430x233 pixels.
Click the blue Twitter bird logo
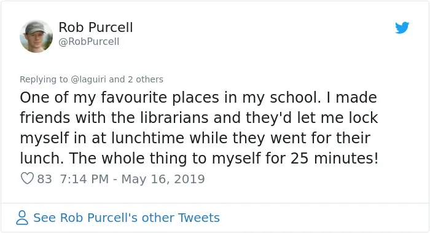coord(402,28)
